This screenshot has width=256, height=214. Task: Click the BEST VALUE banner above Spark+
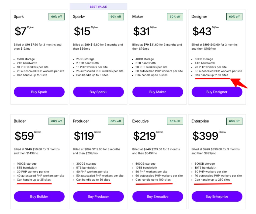tap(98, 6)
